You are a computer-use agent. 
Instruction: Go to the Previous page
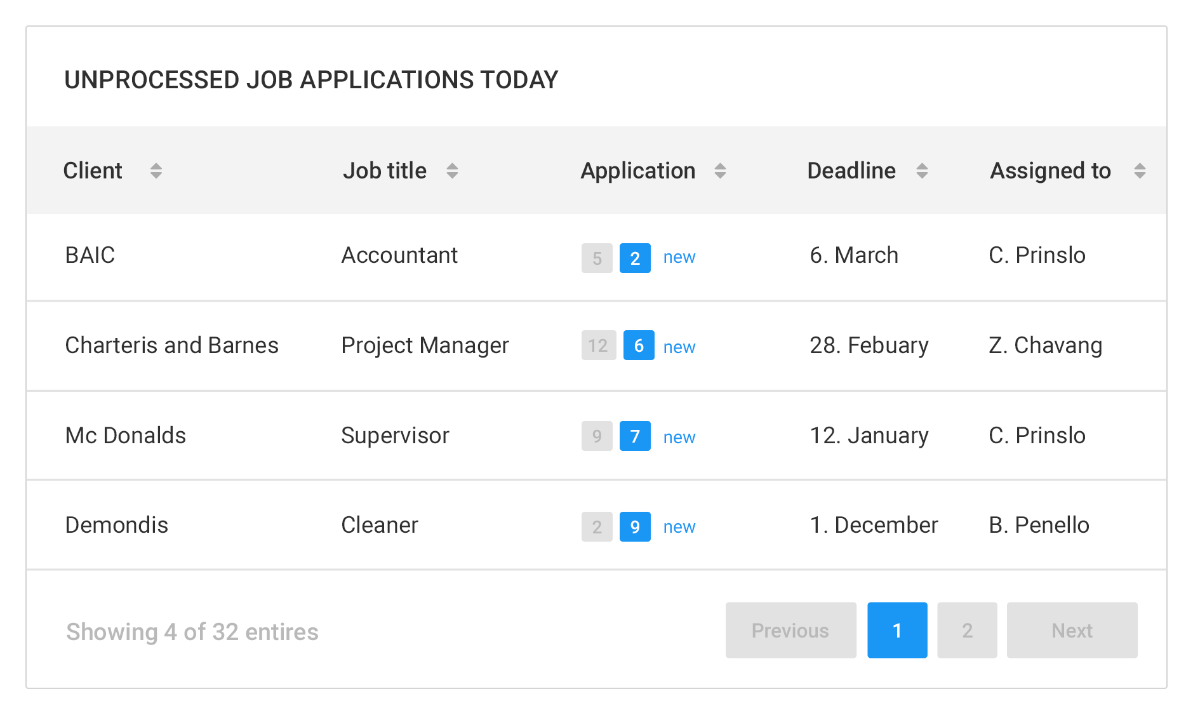pyautogui.click(x=791, y=630)
